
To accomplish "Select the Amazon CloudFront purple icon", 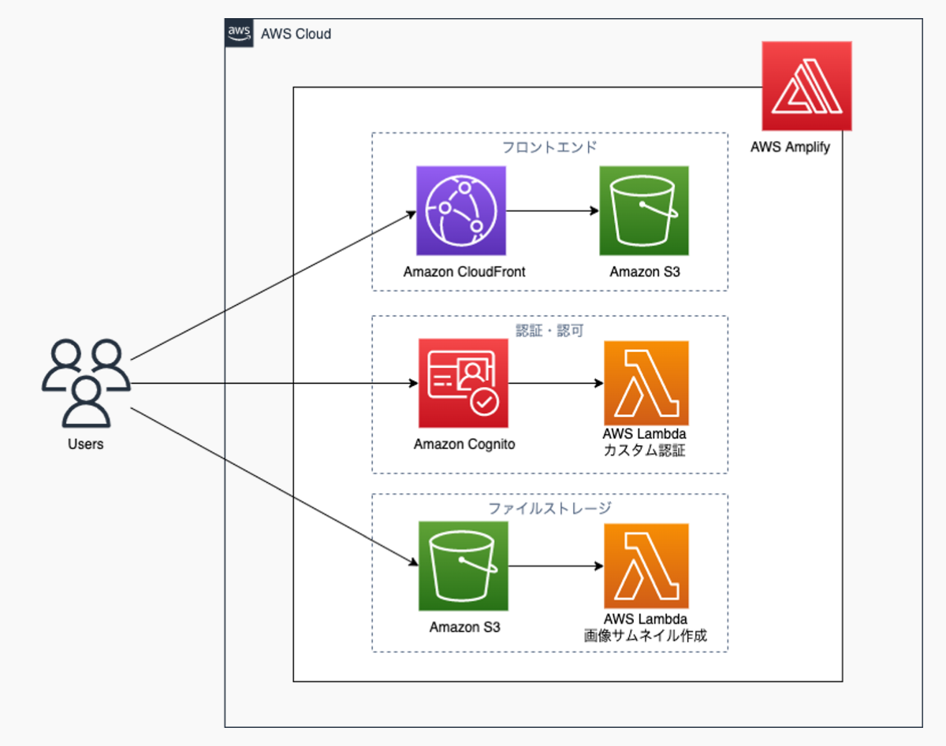I will click(461, 211).
